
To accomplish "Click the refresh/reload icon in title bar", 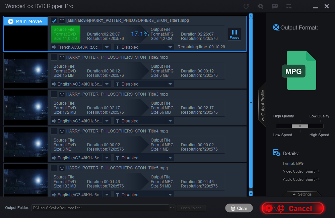I will pos(246,6).
